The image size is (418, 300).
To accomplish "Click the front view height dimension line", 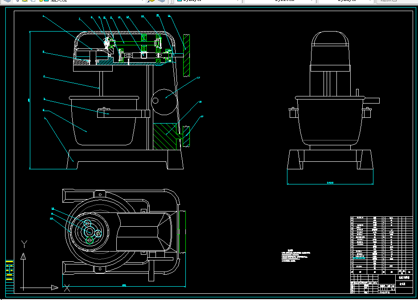I will tap(29, 100).
